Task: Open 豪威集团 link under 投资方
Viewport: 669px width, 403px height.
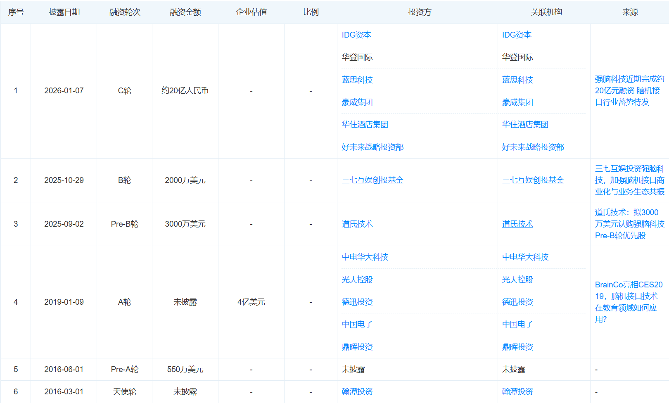Action: coord(357,102)
